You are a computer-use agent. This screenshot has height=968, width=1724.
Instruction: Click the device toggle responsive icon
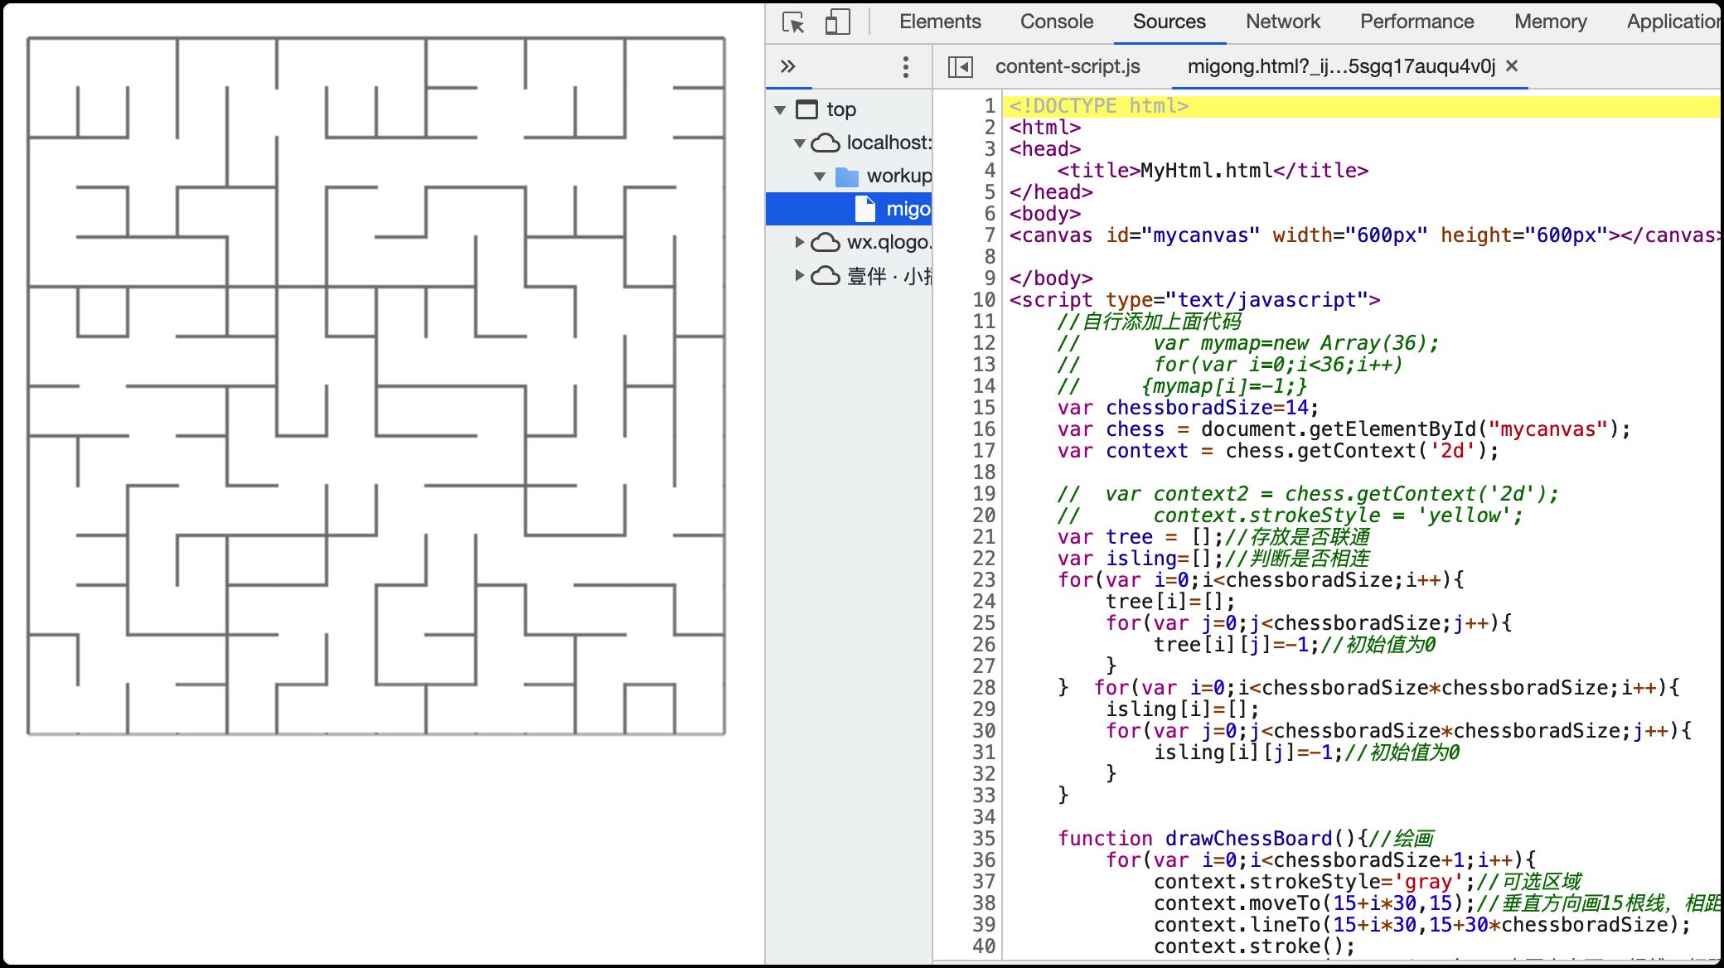click(836, 20)
